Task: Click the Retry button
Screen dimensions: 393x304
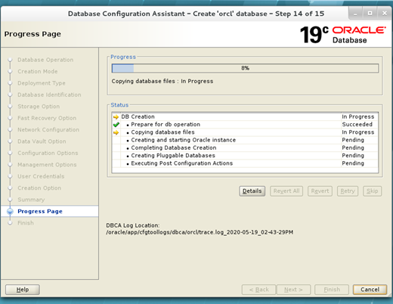Action: 348,191
